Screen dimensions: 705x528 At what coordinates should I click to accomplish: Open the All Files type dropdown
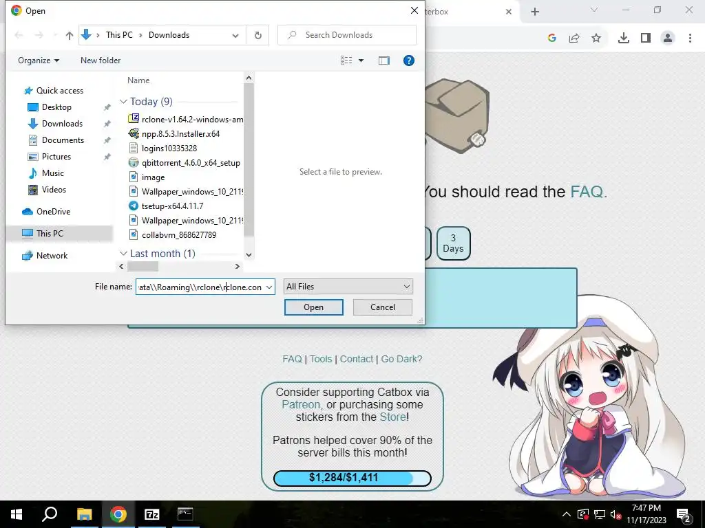click(348, 287)
